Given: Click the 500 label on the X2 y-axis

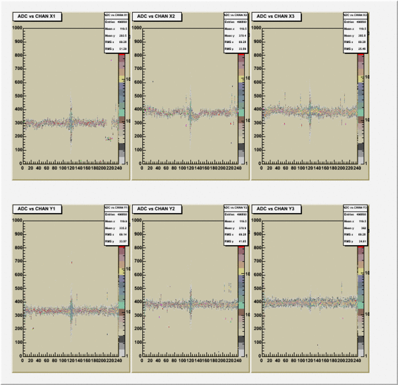Looking at the screenshot, I should pos(138,96).
